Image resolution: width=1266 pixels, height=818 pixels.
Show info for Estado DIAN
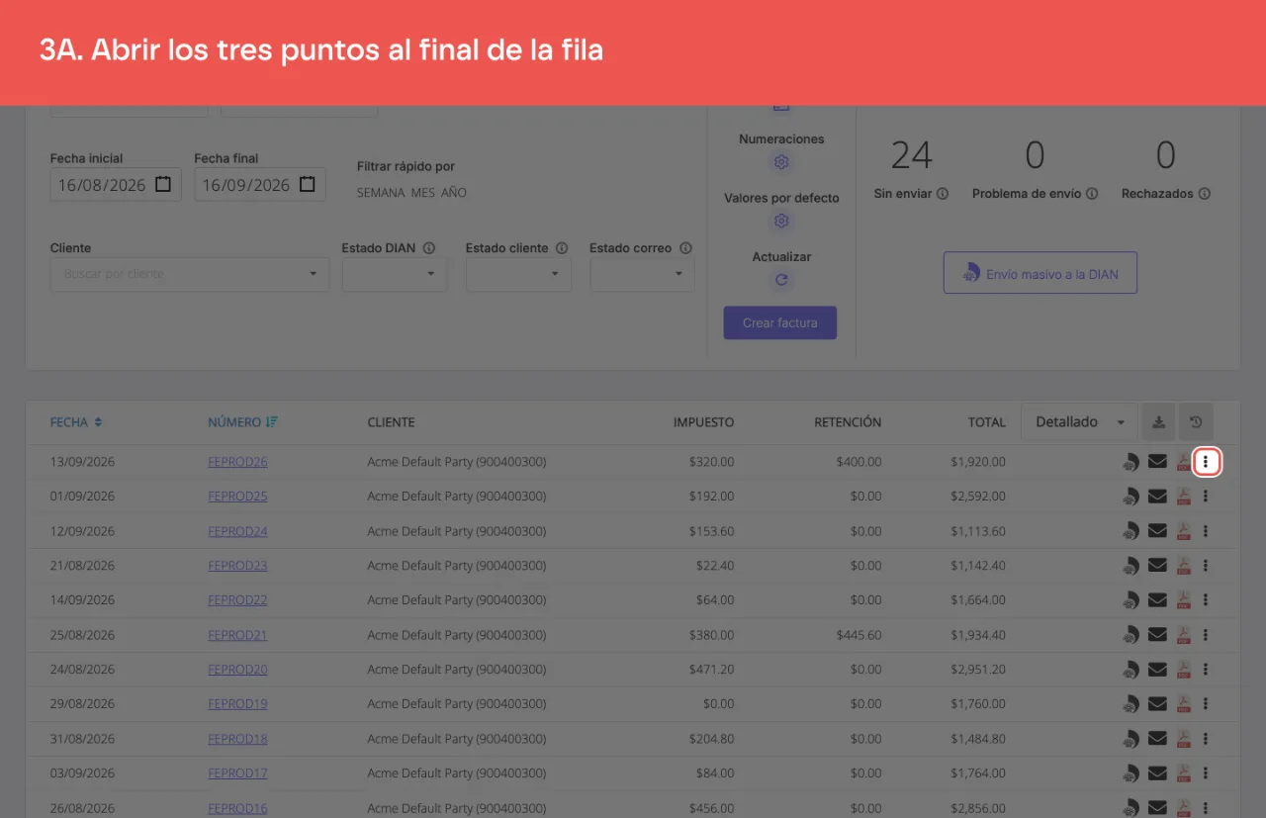point(429,248)
